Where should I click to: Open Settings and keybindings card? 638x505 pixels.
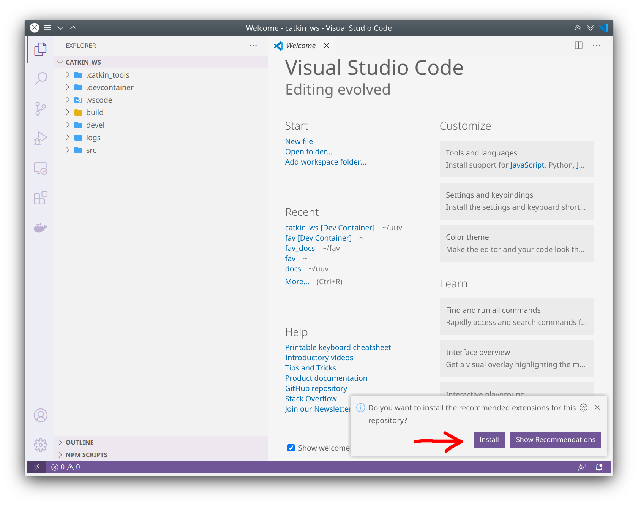click(x=516, y=201)
